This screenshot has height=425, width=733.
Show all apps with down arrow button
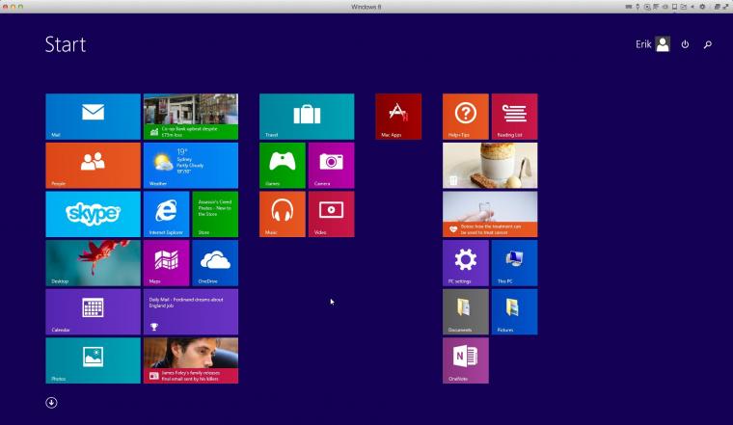[51, 403]
